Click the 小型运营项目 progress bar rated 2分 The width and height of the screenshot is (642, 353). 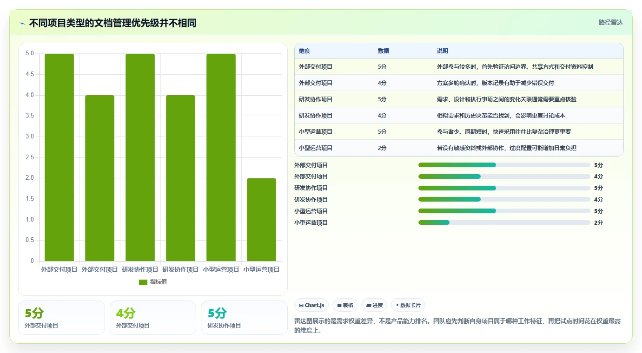pyautogui.click(x=504, y=222)
